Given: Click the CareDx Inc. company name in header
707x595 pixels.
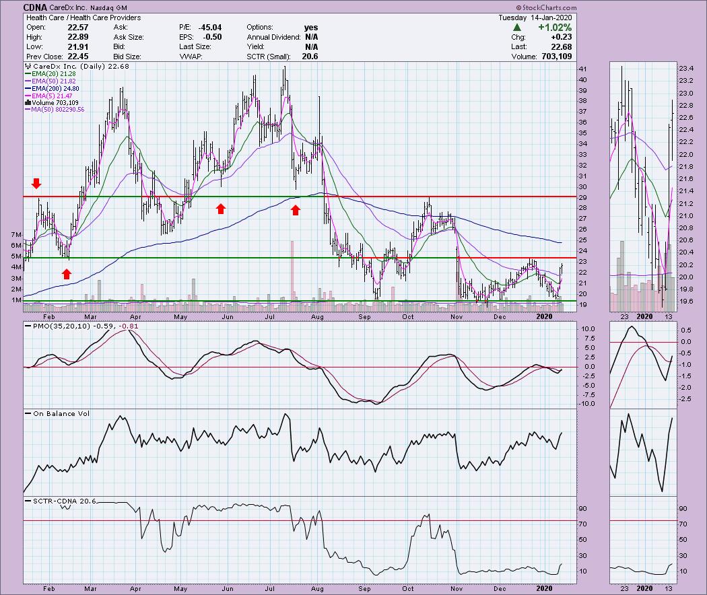Looking at the screenshot, I should tap(69, 7).
